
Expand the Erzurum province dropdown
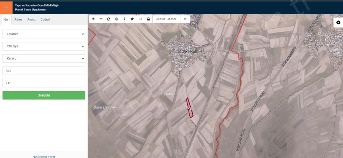(43, 34)
